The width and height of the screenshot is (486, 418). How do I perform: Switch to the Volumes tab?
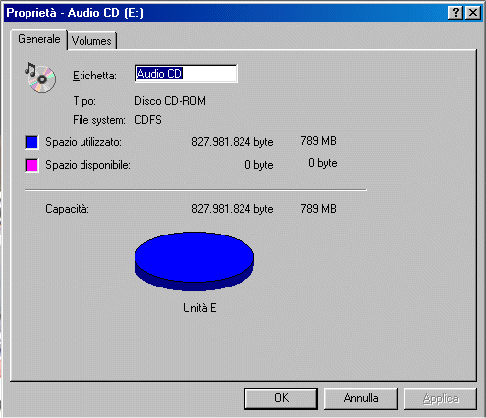(91, 41)
